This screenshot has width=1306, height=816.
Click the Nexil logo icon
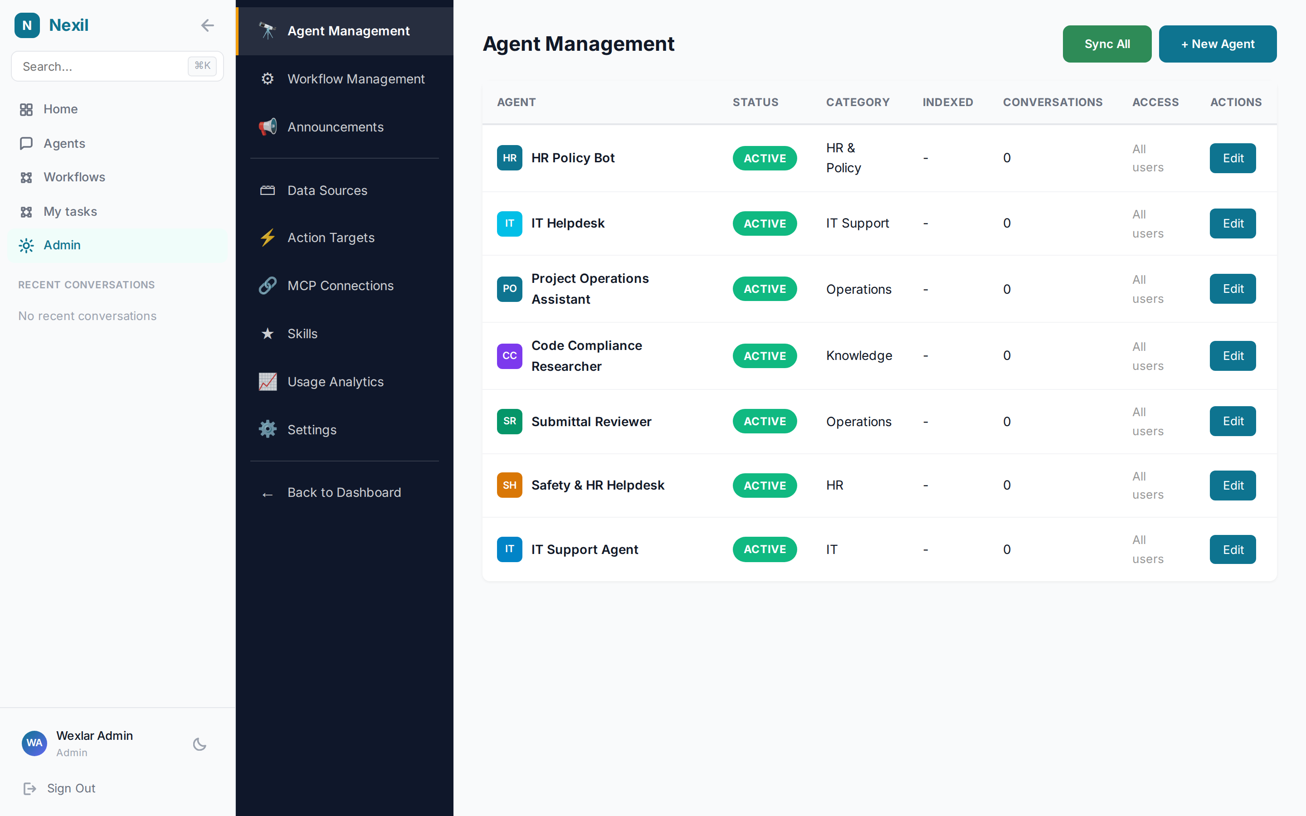point(27,25)
